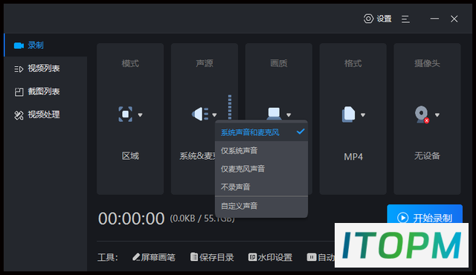The image size is (476, 275).
Task: Expand the 摄像头 dropdown arrow
Action: pos(437,115)
